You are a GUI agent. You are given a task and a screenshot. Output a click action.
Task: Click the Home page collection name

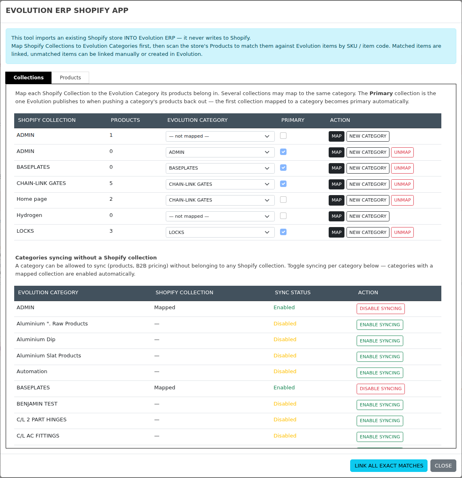(x=32, y=199)
